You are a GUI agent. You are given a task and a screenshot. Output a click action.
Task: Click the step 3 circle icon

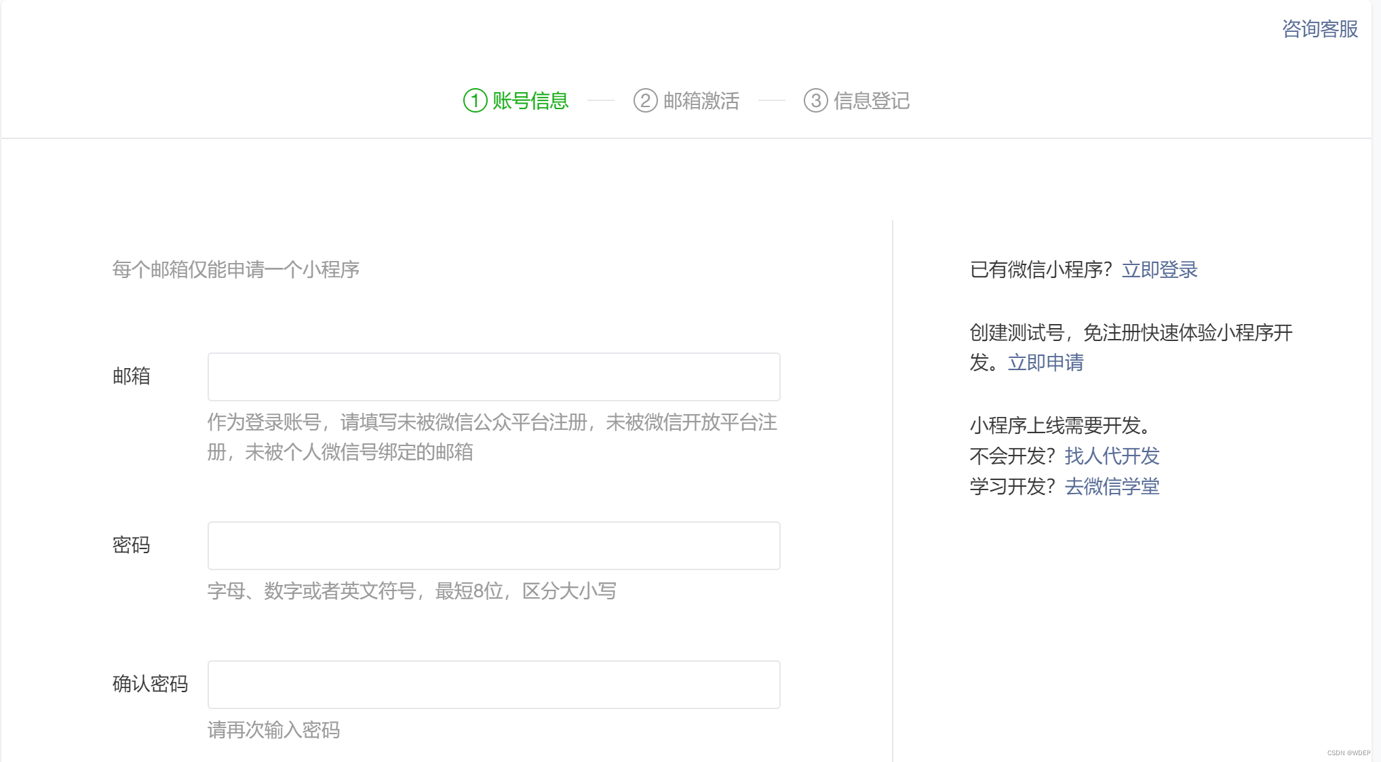(x=815, y=101)
